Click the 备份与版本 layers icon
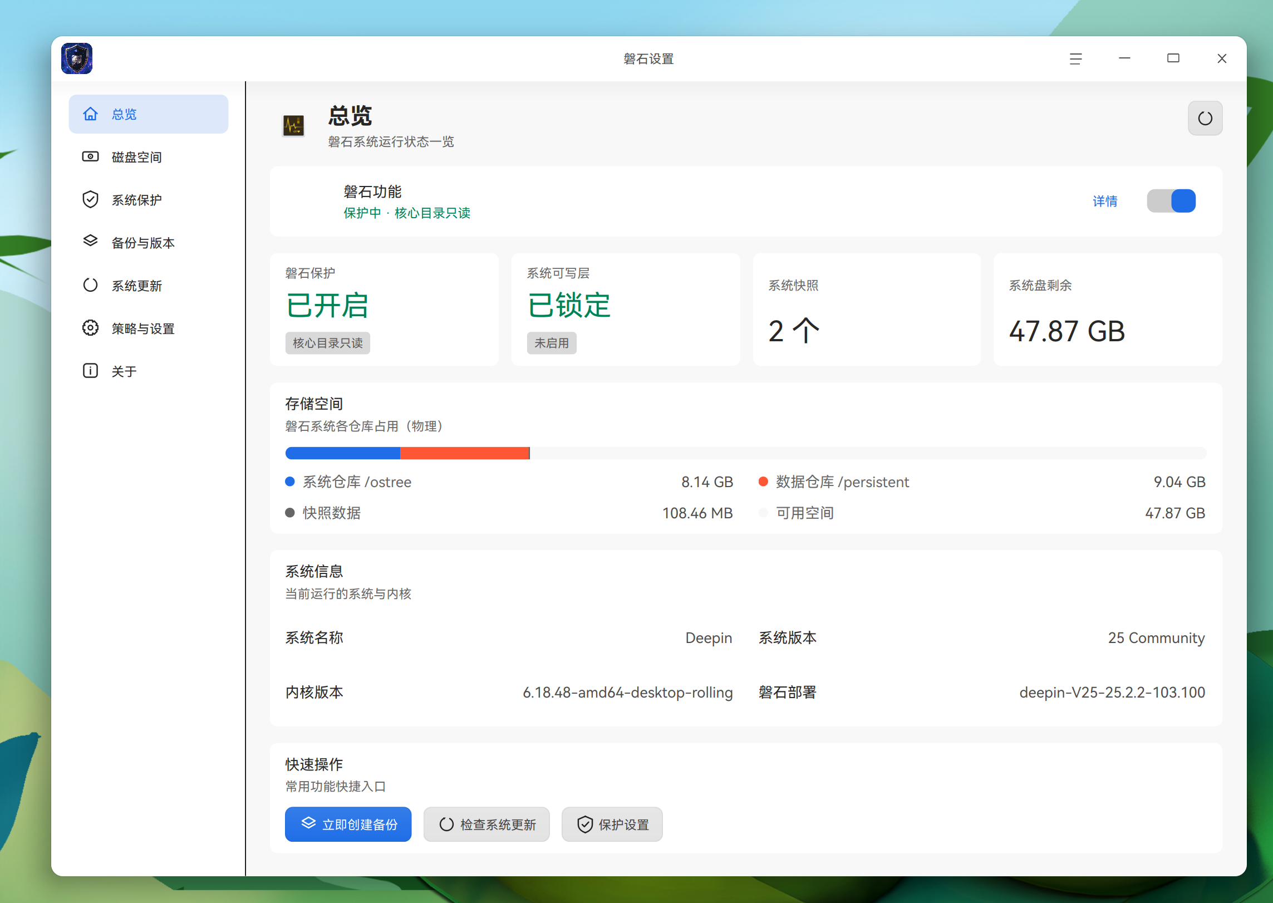The width and height of the screenshot is (1273, 903). (x=90, y=241)
